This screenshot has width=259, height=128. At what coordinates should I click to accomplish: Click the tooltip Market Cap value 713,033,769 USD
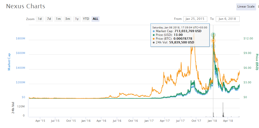188,31
